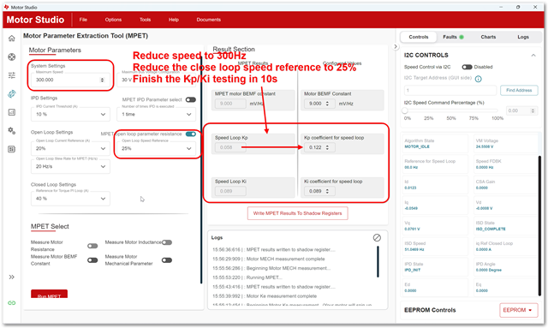Click the Motor Studio window logo icon
The image size is (548, 328).
pyautogui.click(x=6, y=7)
